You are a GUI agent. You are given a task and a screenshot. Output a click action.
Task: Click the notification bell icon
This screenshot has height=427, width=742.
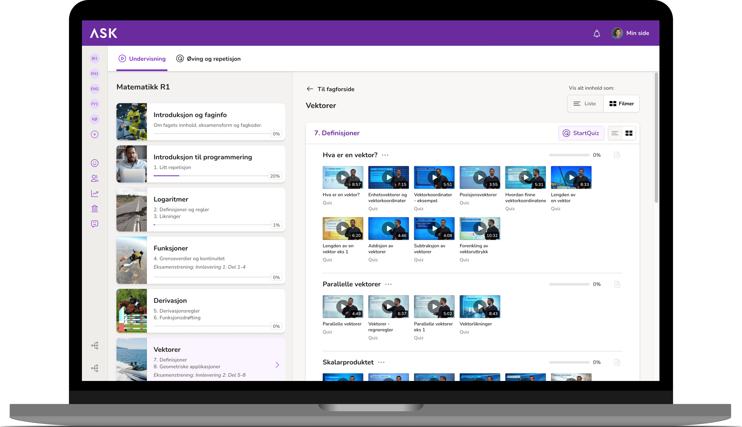596,33
